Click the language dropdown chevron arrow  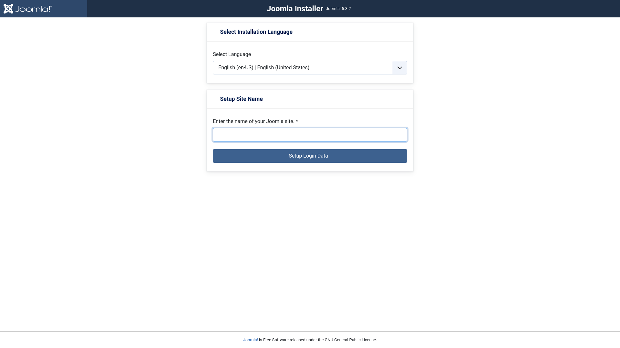point(399,68)
